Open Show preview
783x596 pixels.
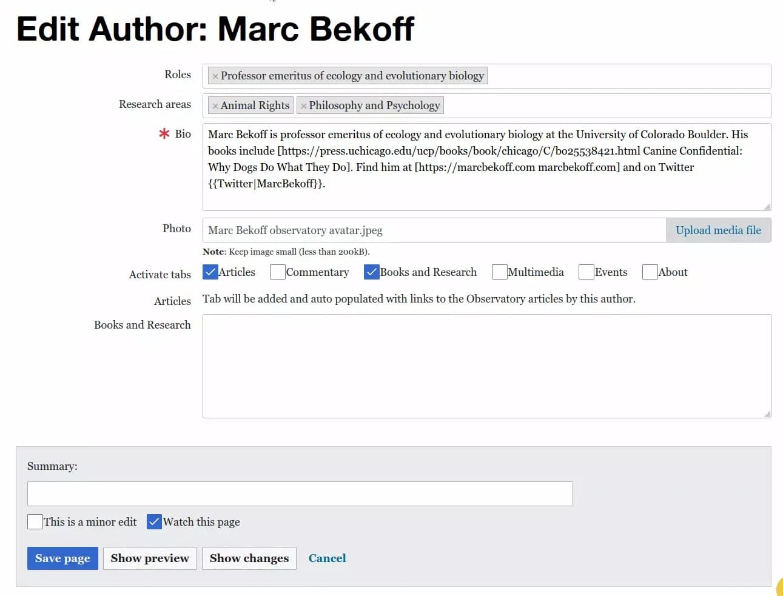[x=149, y=558]
